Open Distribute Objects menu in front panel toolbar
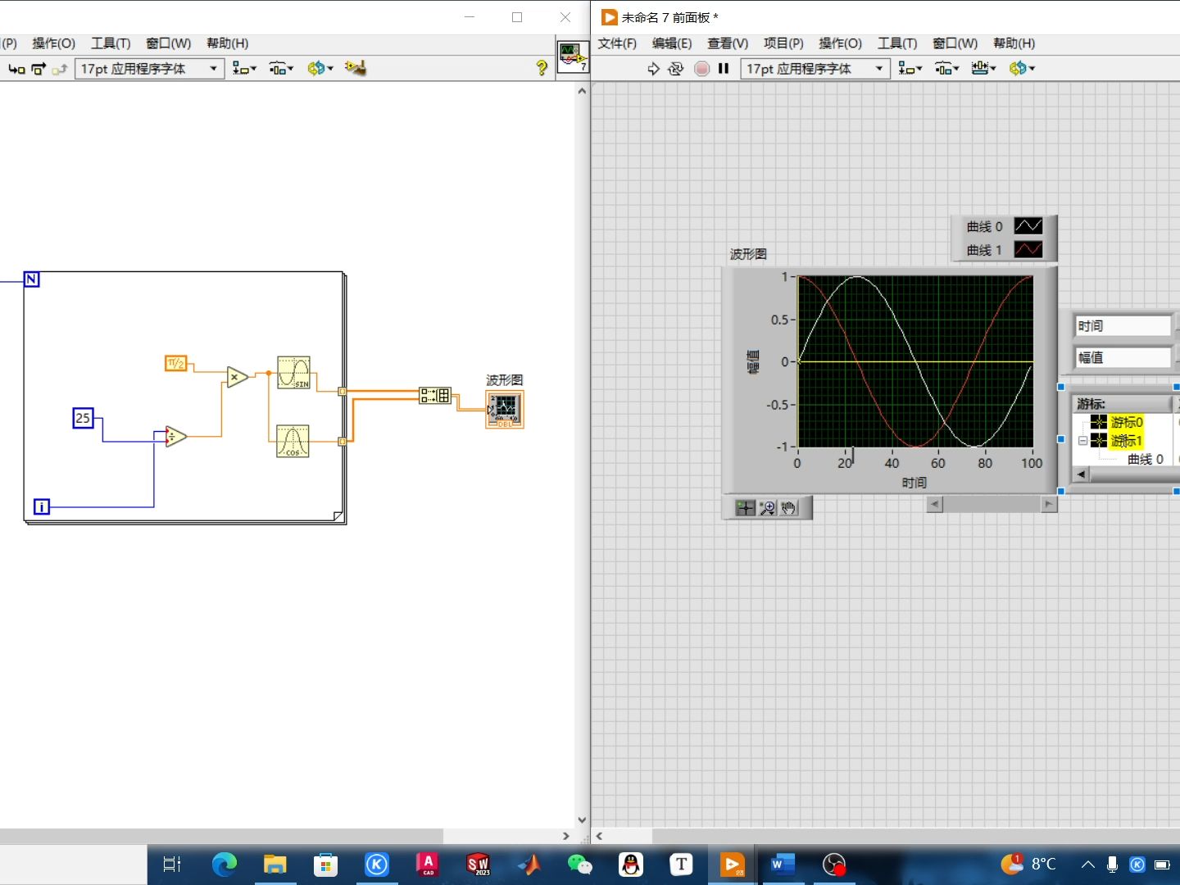This screenshot has width=1180, height=885. click(x=946, y=69)
